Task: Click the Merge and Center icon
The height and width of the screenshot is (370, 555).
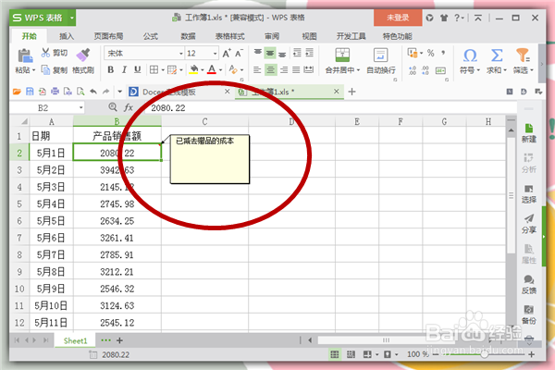Action: tap(342, 55)
